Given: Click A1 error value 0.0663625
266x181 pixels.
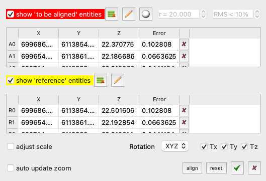Looking at the screenshot, I should coord(159,56).
